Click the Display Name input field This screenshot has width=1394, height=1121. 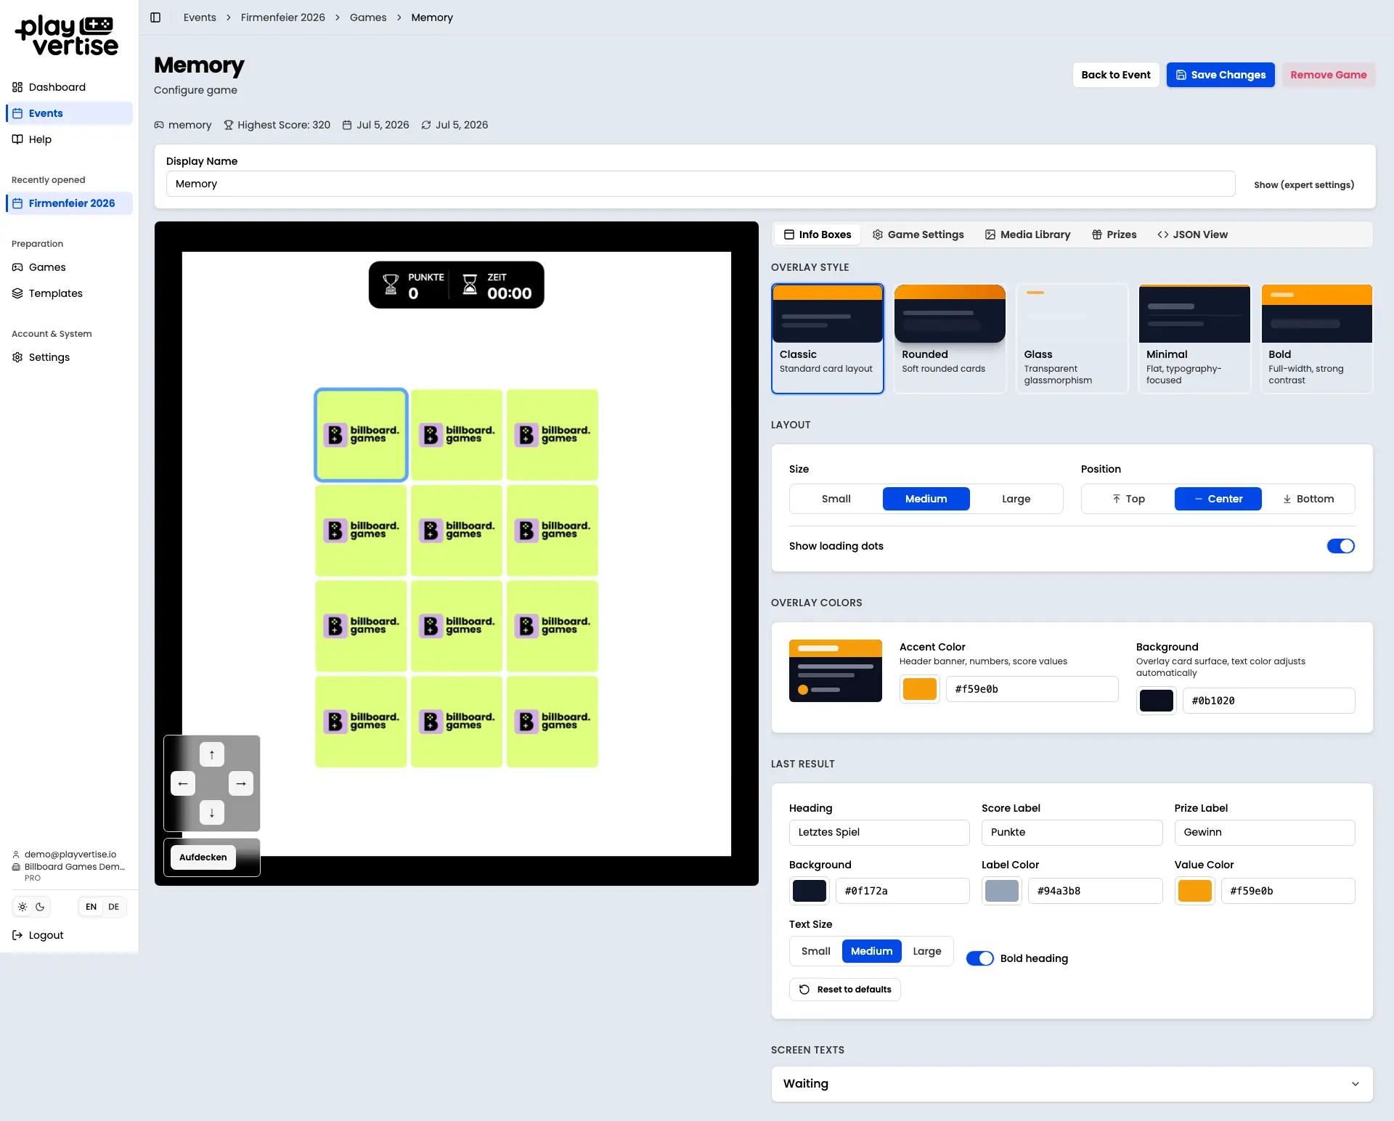tap(701, 184)
